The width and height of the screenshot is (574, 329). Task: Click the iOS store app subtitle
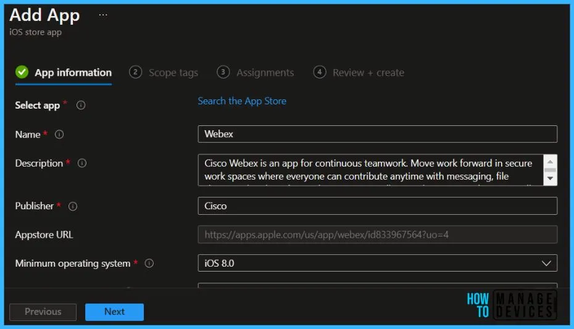coord(36,32)
